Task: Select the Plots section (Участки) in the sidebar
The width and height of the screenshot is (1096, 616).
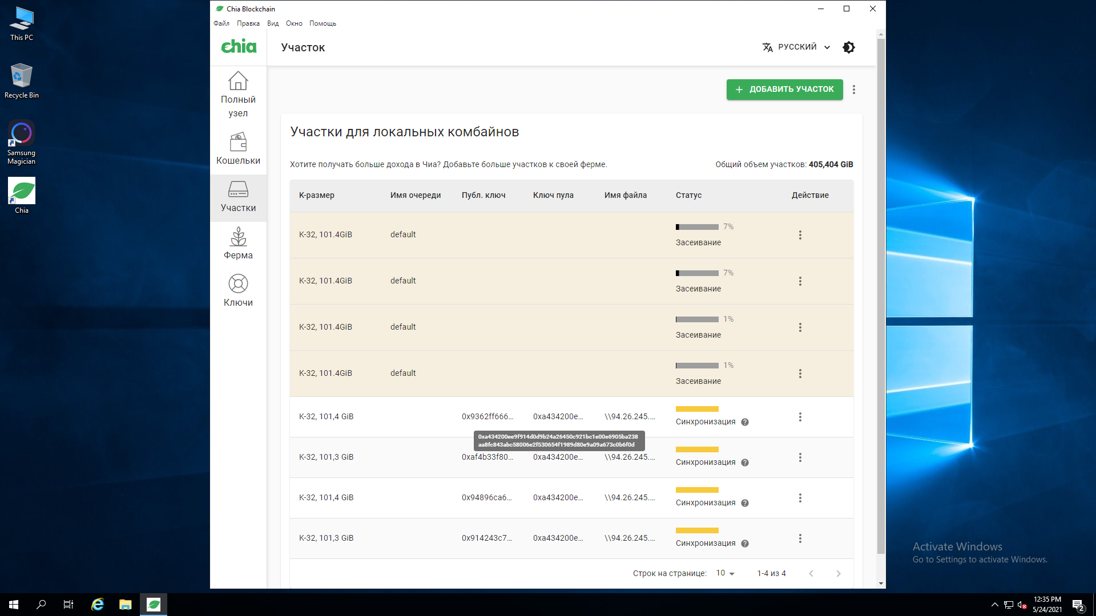Action: [238, 197]
